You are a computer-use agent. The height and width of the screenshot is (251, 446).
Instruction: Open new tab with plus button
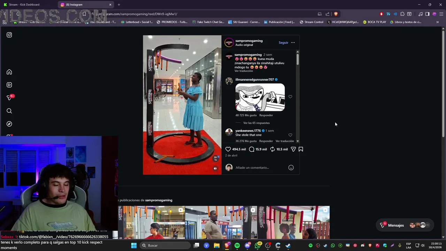click(119, 5)
